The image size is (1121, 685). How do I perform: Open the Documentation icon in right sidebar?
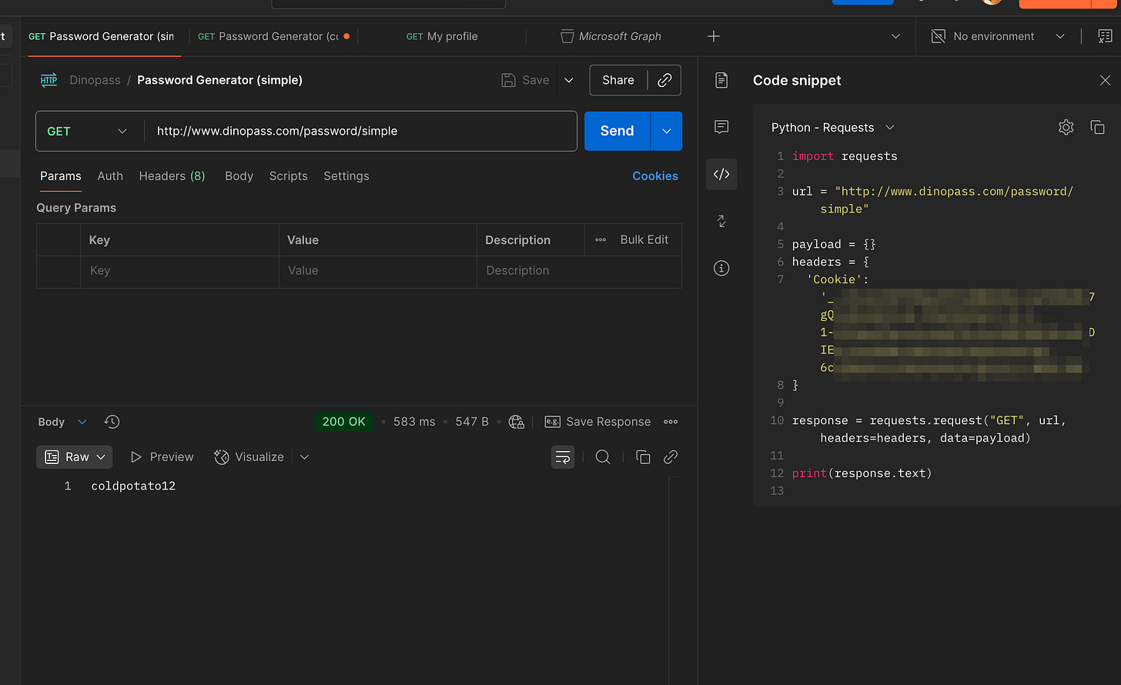pyautogui.click(x=721, y=80)
